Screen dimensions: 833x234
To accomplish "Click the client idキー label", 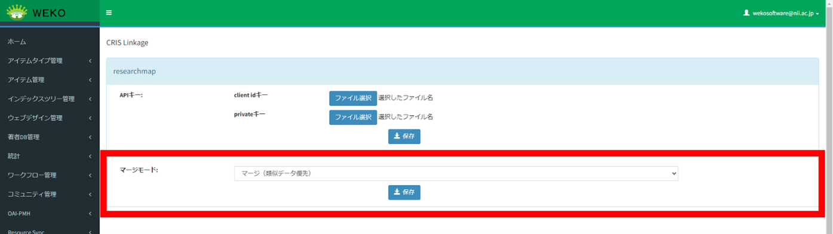I will tap(251, 95).
